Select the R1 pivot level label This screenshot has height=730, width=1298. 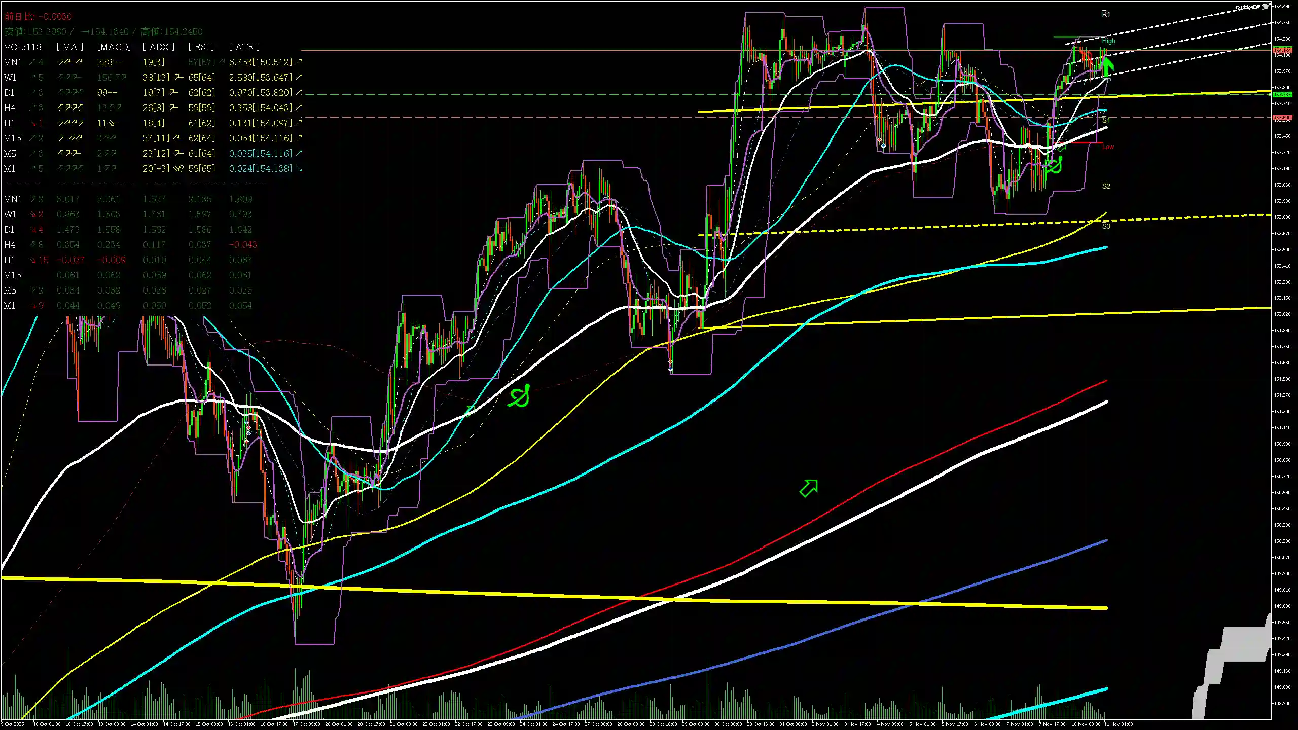click(x=1106, y=14)
